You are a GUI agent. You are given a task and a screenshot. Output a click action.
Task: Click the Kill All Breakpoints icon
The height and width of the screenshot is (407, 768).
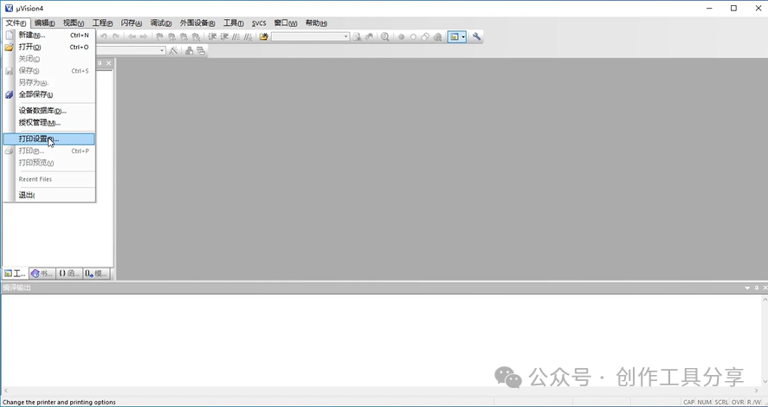point(437,36)
